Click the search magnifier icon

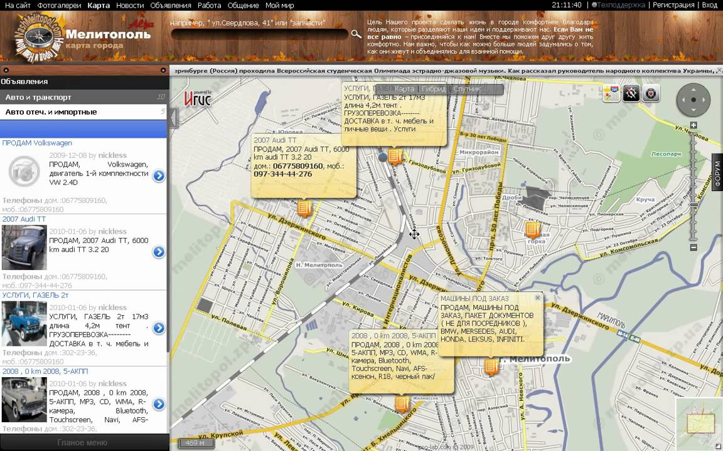[356, 34]
